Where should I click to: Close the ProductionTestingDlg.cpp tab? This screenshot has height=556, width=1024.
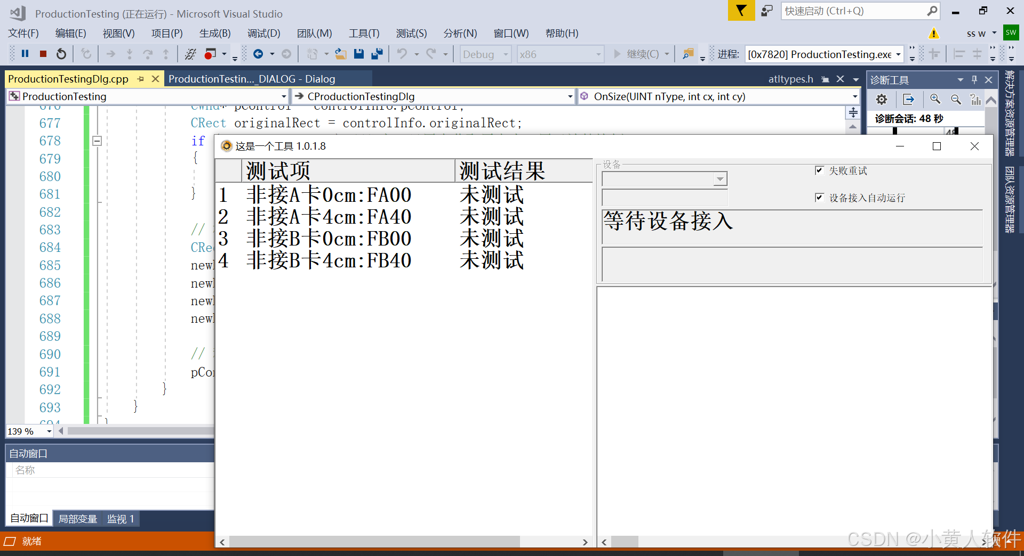point(155,79)
